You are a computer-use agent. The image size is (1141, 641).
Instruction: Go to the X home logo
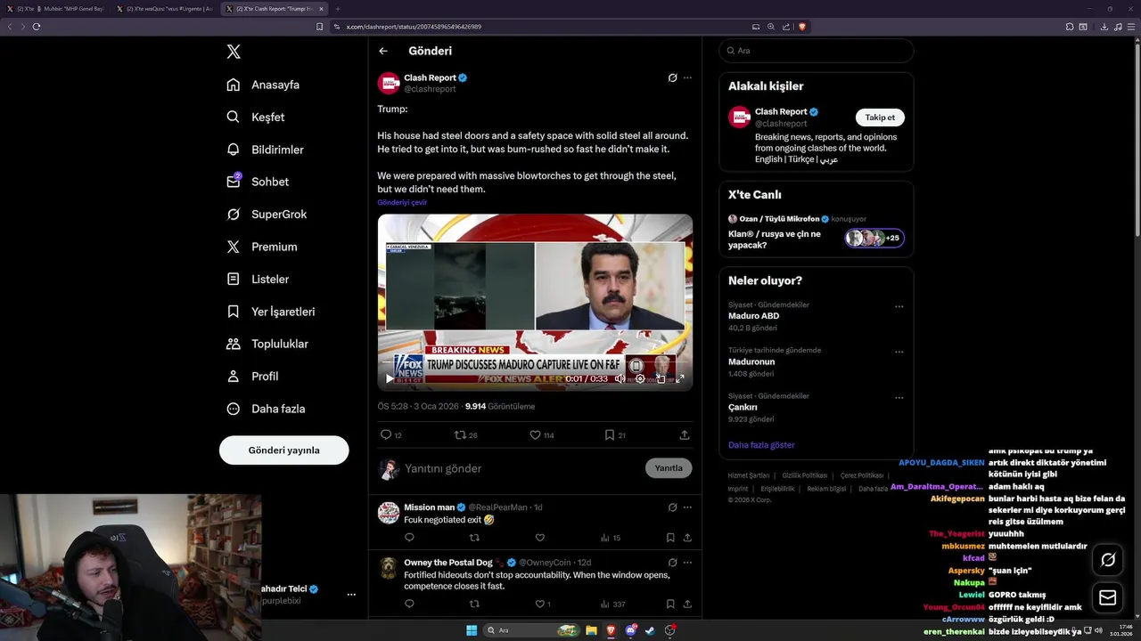click(x=234, y=52)
